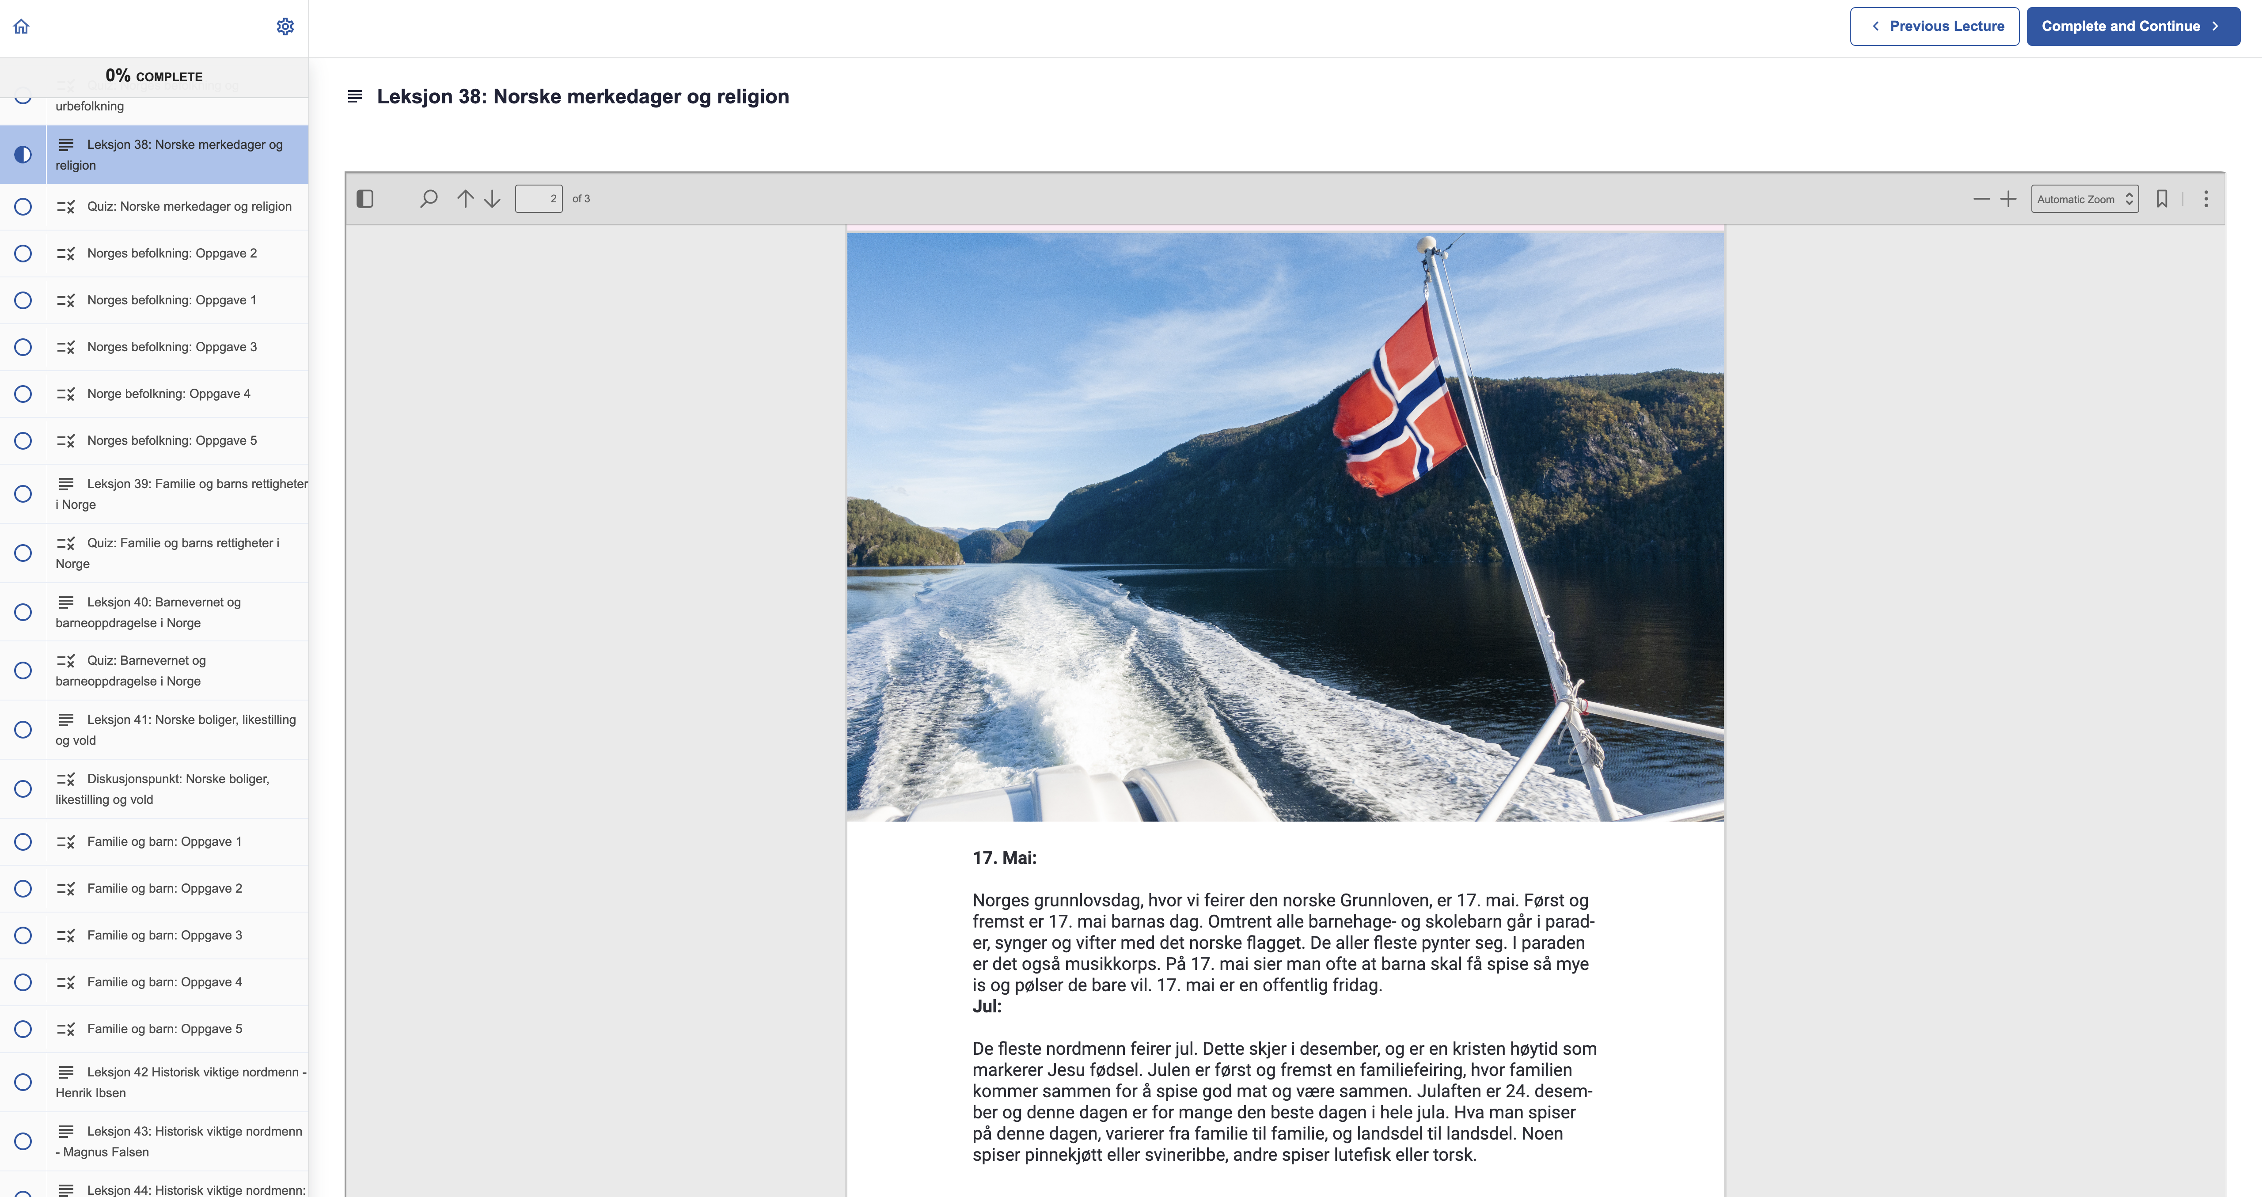This screenshot has width=2262, height=1197.
Task: Toggle completion circle for Norges befolkning: Oppgave 3
Action: [23, 348]
